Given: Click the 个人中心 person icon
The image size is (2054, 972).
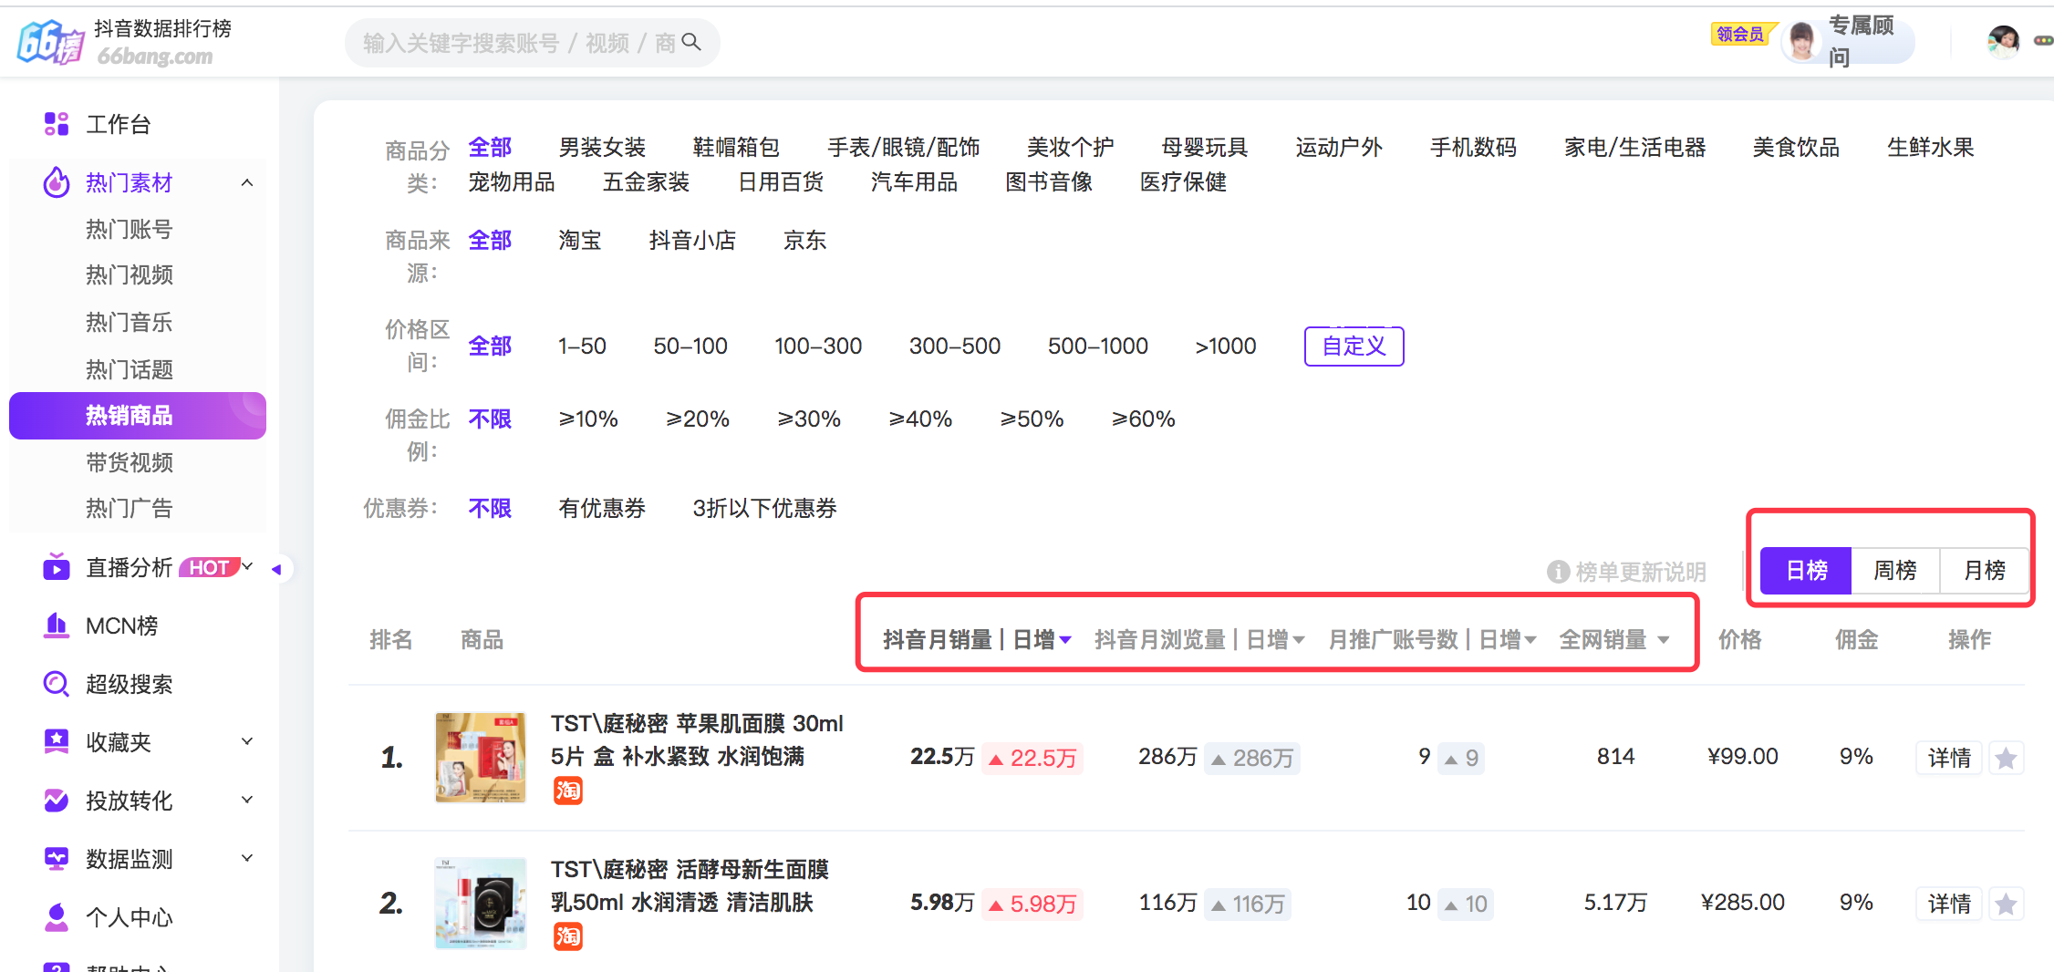Looking at the screenshot, I should click(57, 917).
